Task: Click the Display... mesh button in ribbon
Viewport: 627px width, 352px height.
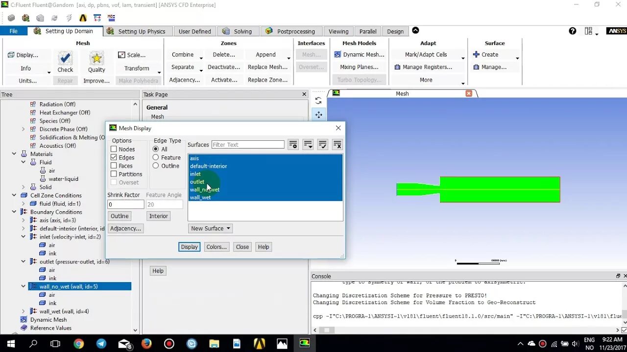Action: [23, 55]
